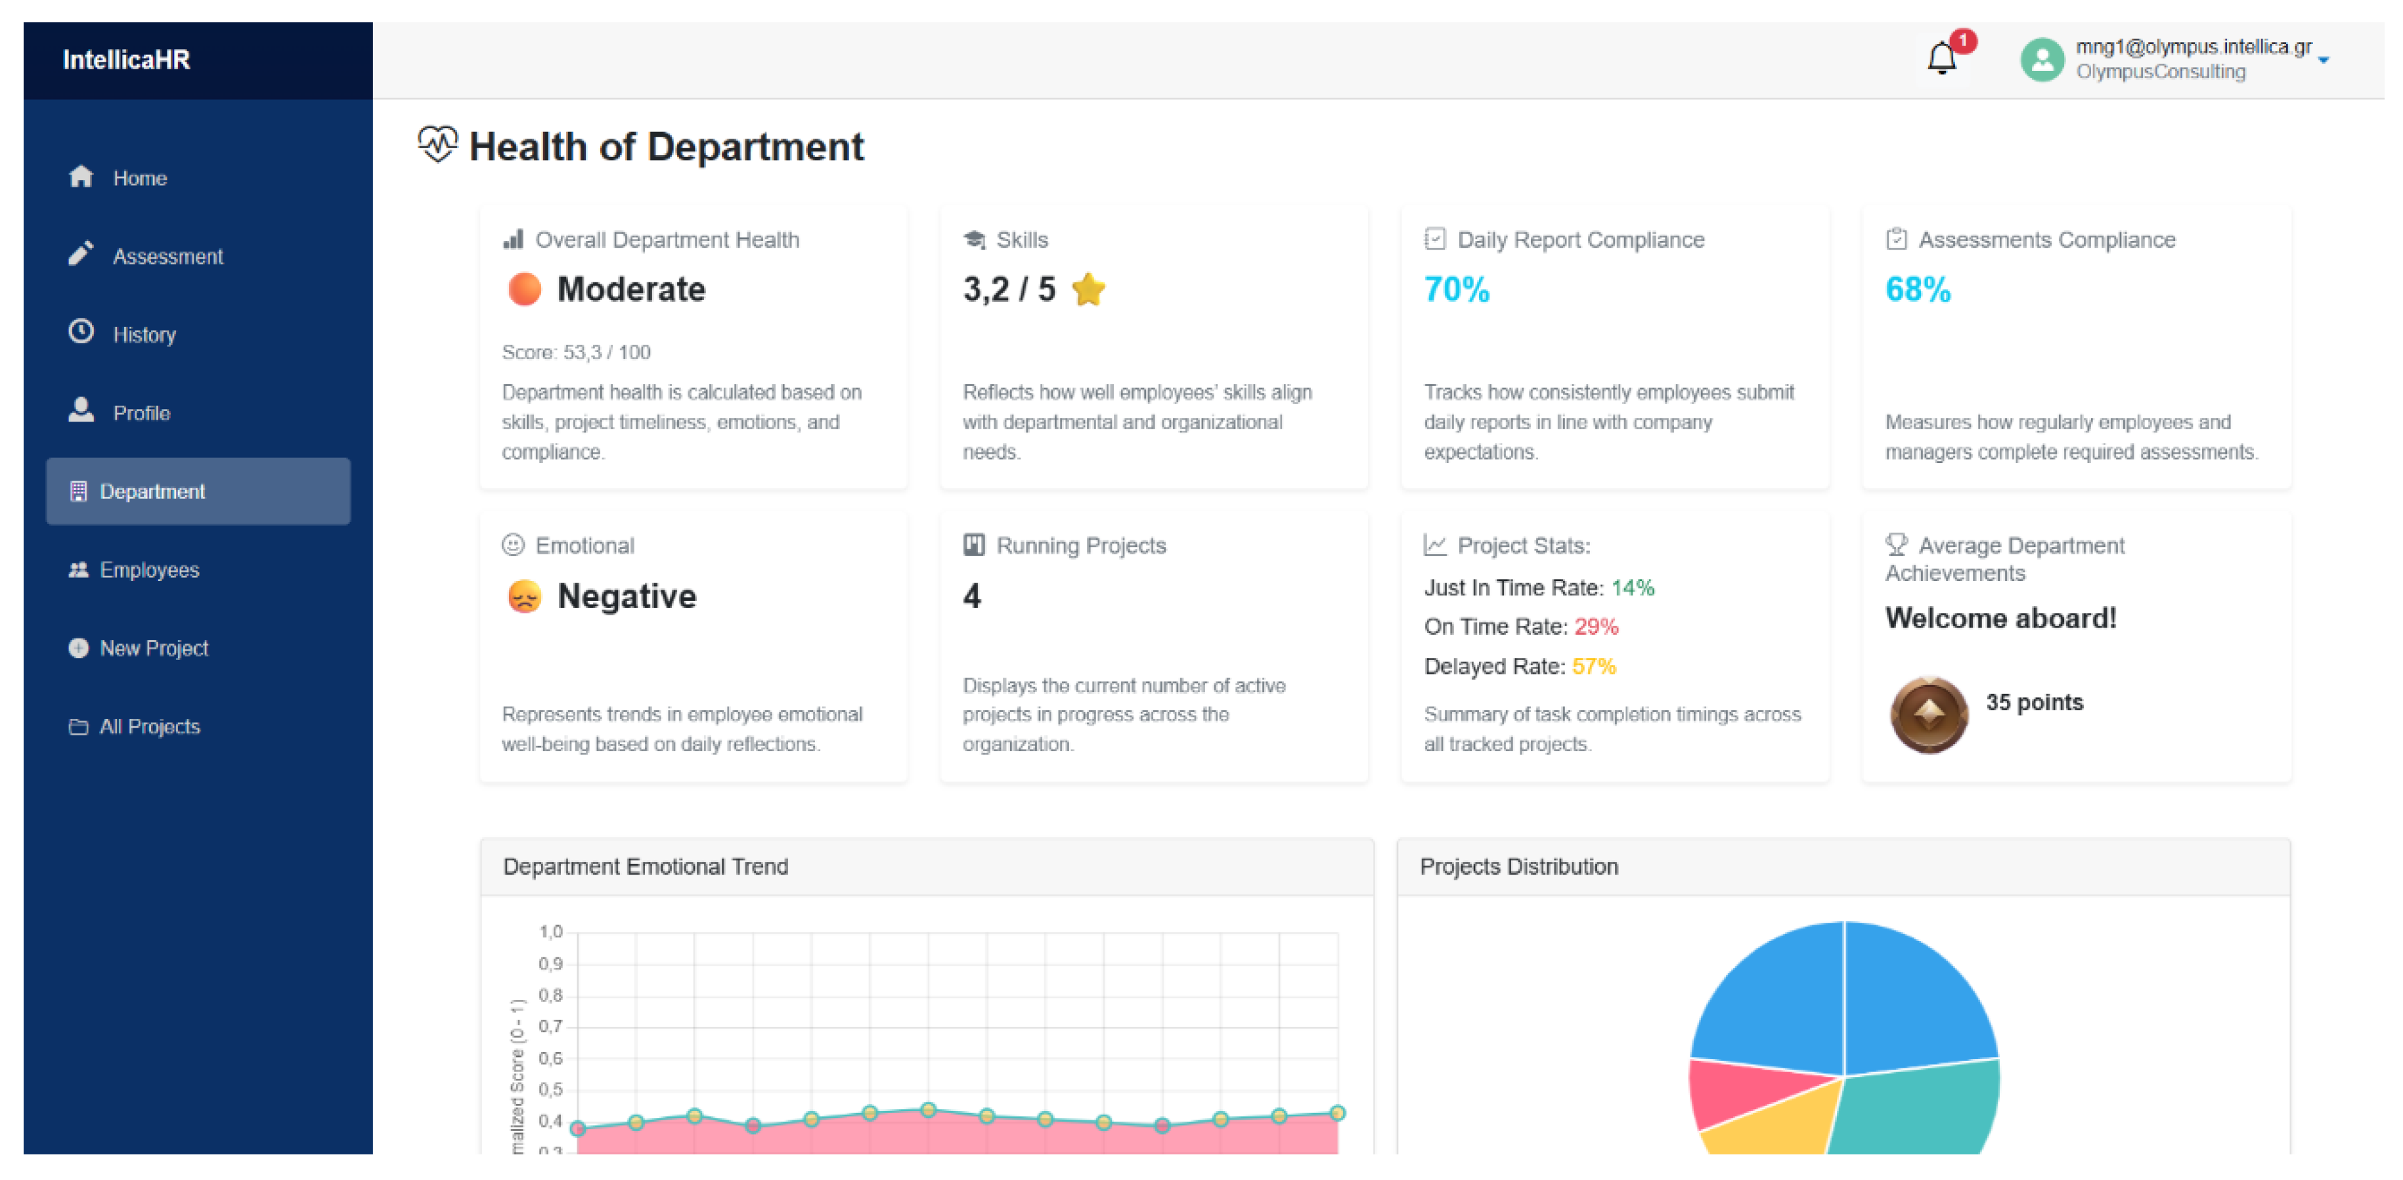This screenshot has width=2403, height=1180.
Task: Click the bar chart icon beside Overall Department Health
Action: pyautogui.click(x=513, y=240)
